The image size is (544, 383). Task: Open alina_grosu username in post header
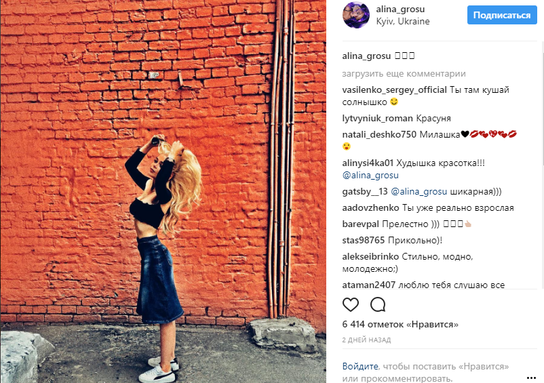point(400,9)
